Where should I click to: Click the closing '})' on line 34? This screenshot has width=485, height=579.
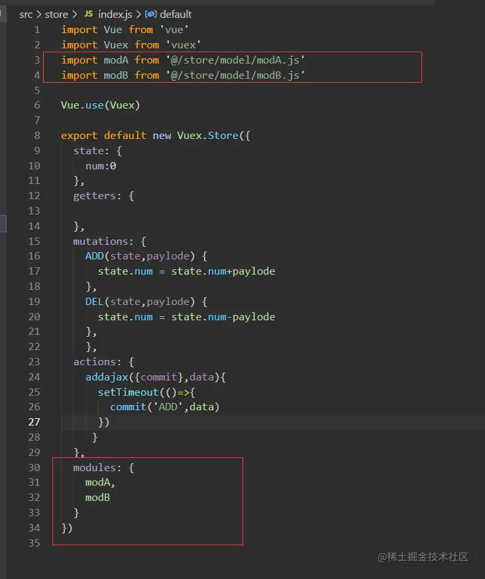click(x=67, y=528)
